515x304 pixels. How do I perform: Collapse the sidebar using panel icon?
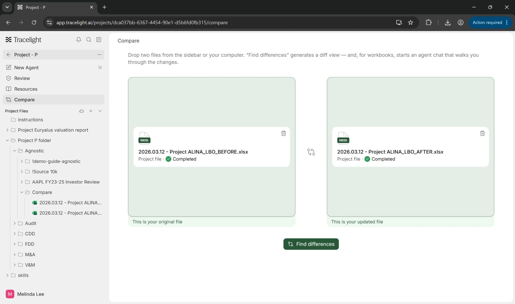pos(99,40)
